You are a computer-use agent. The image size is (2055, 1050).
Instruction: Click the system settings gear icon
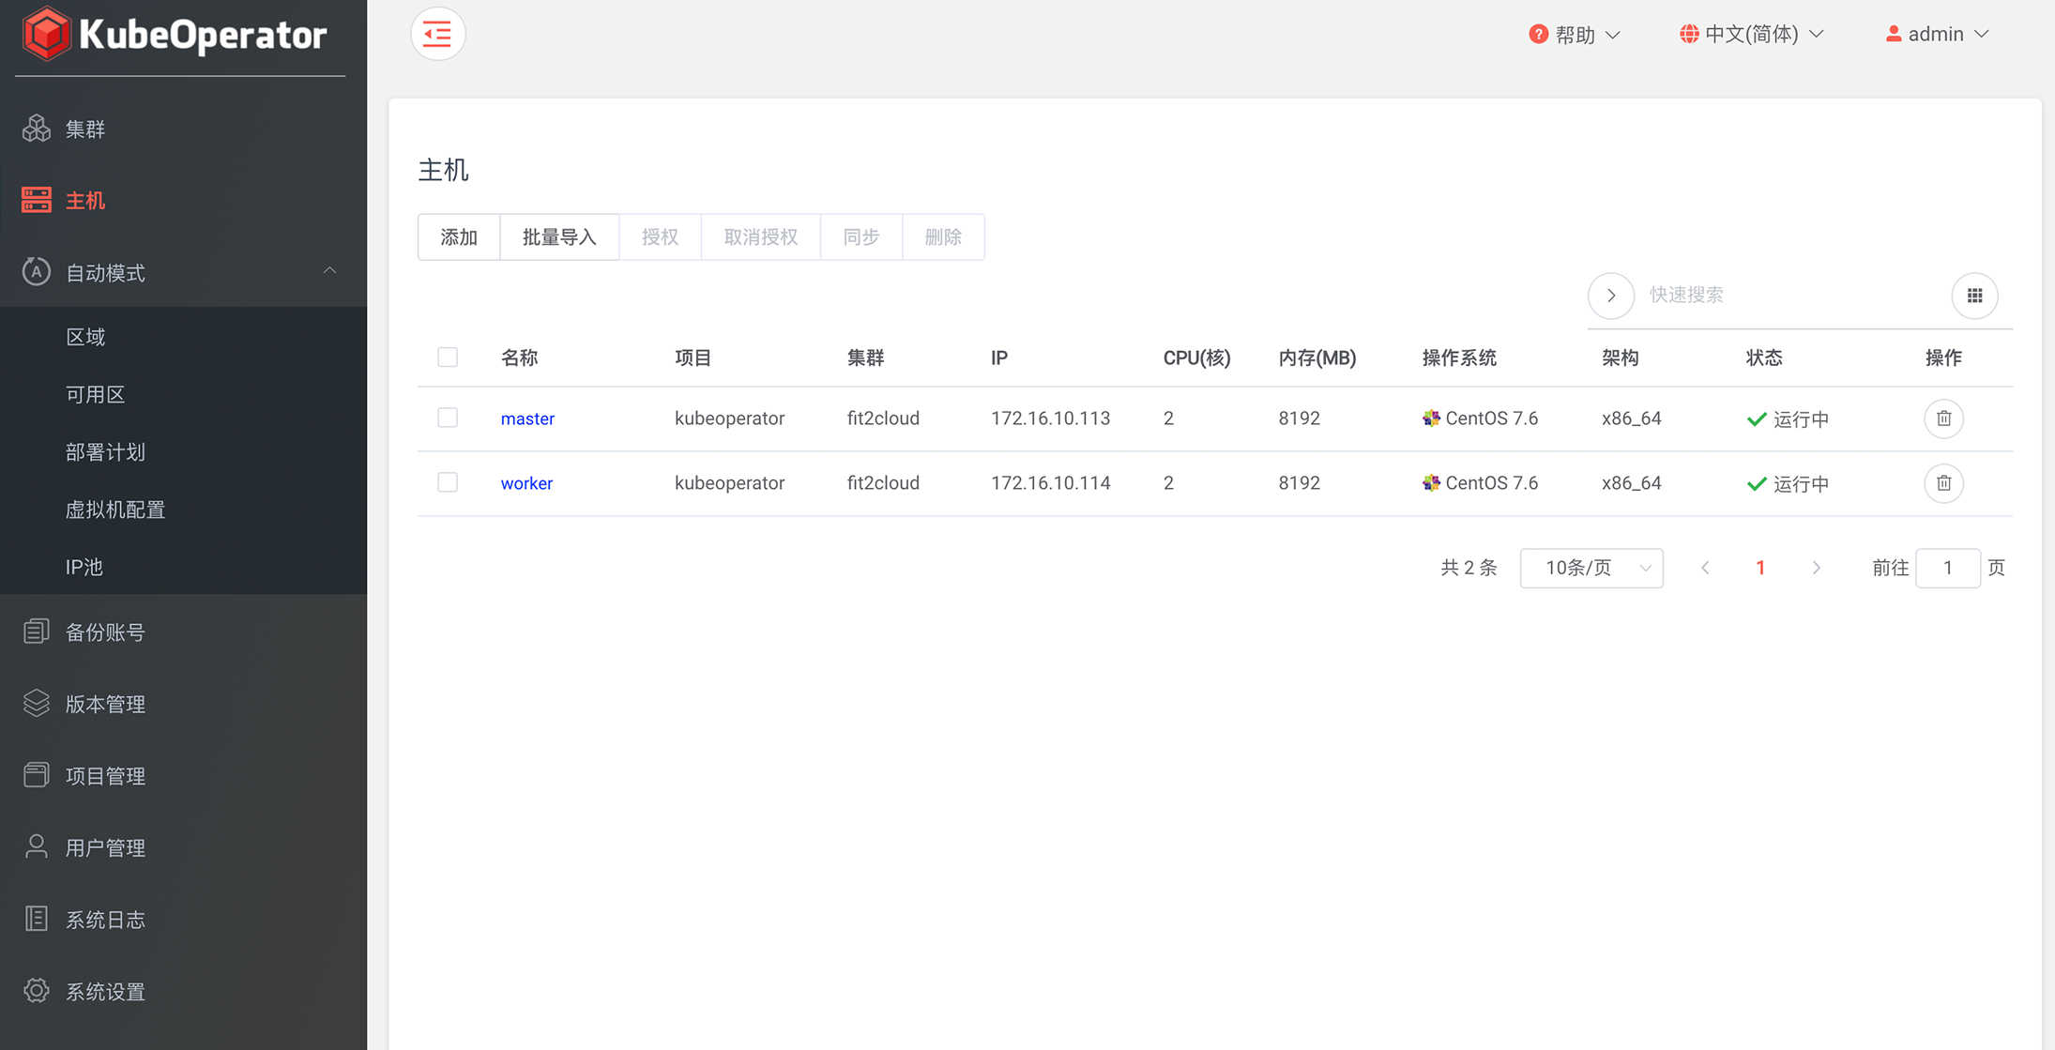coord(37,991)
